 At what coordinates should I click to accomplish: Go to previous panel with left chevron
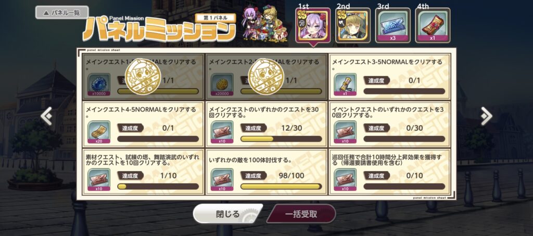tap(46, 116)
